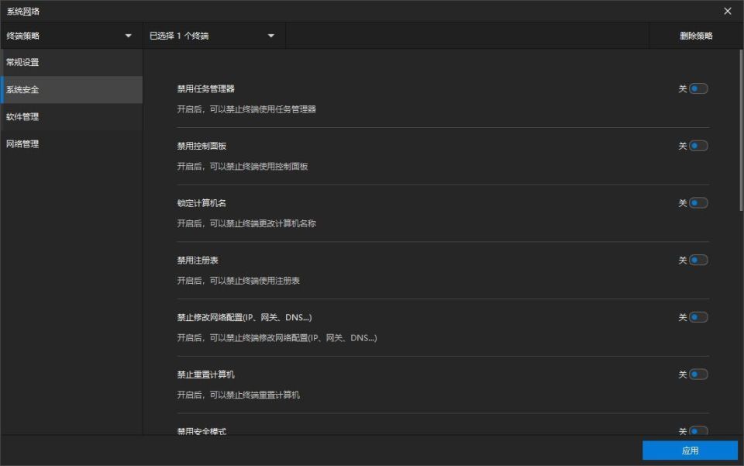The height and width of the screenshot is (466, 744).
Task: Click the 开启后，可以禁止终端重置计算机 description
Action: (x=238, y=395)
